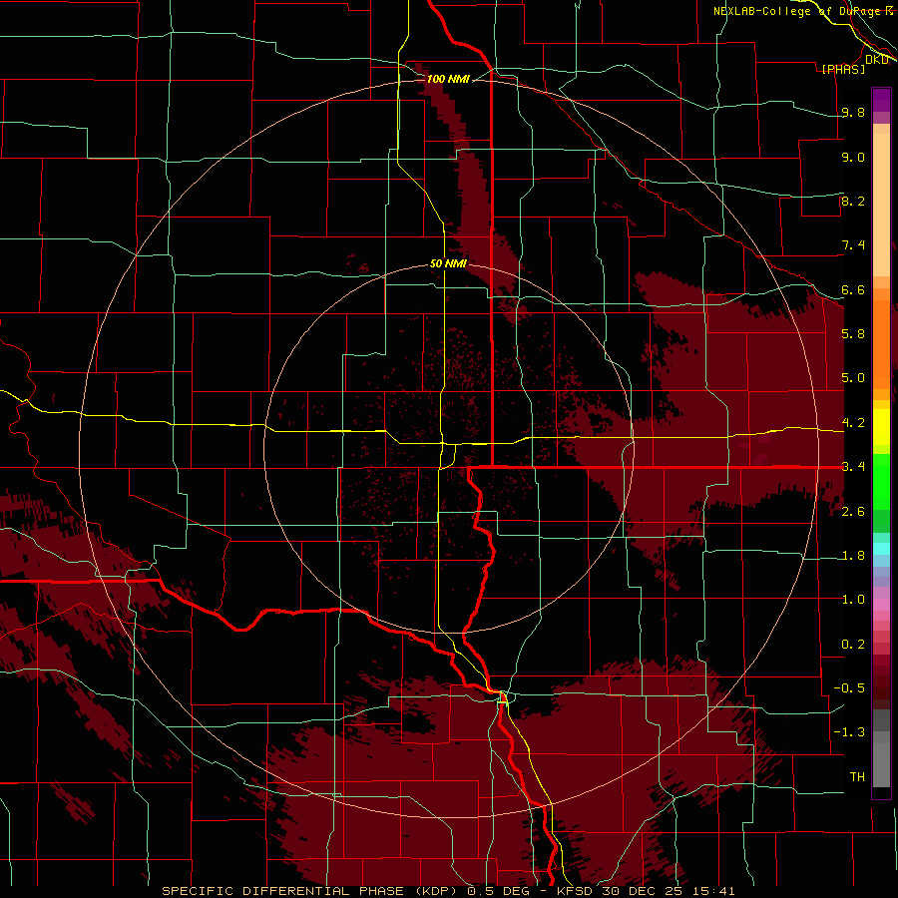
Task: Click the TH threshold label
Action: click(857, 777)
